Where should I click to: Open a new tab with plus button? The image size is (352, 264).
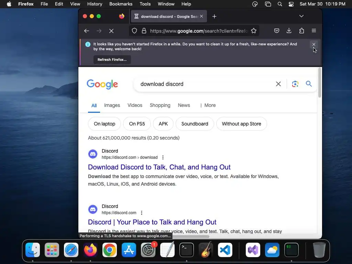point(214,16)
